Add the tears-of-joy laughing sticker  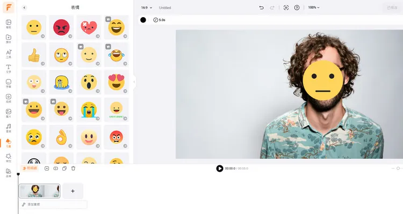[x=116, y=55]
